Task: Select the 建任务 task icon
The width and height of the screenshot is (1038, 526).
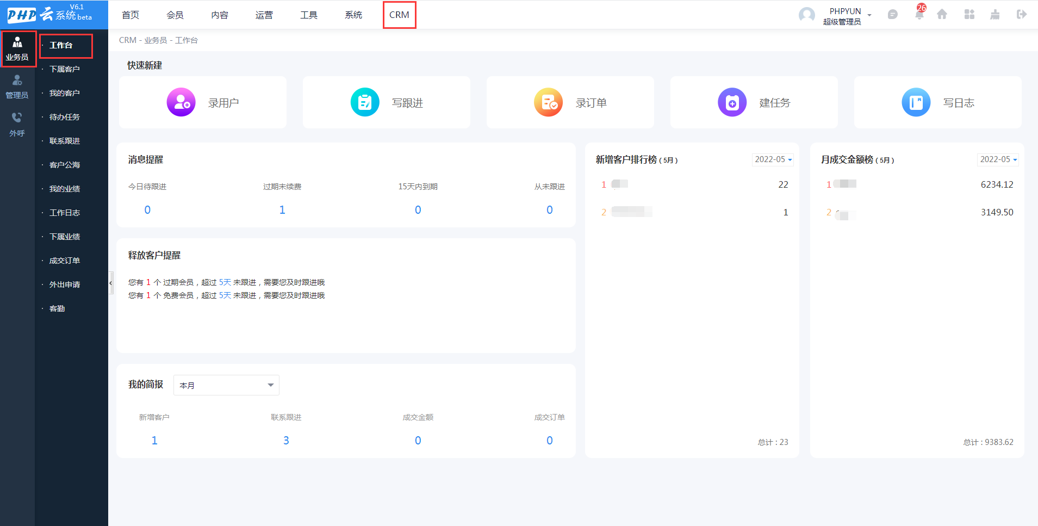Action: pos(732,102)
